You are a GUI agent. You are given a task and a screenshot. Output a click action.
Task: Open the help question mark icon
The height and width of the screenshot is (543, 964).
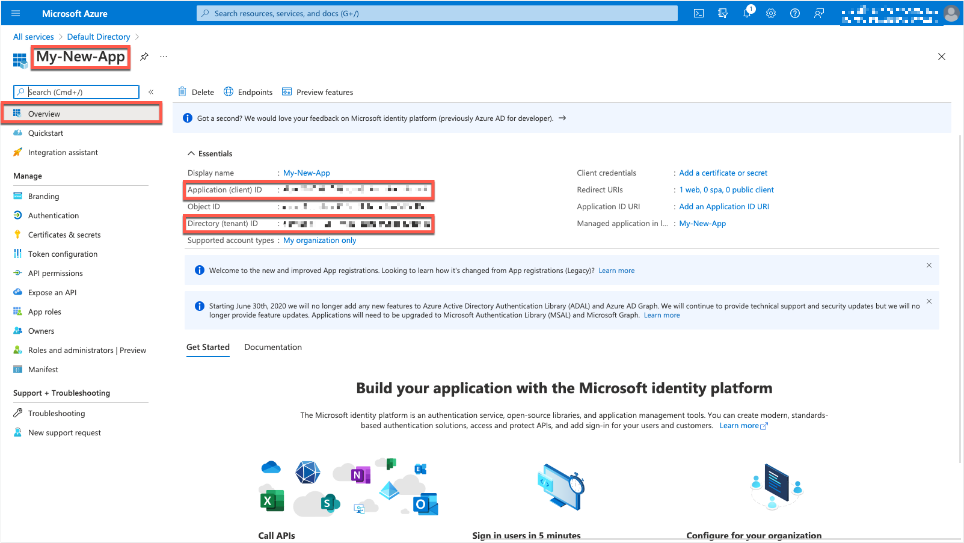click(795, 13)
